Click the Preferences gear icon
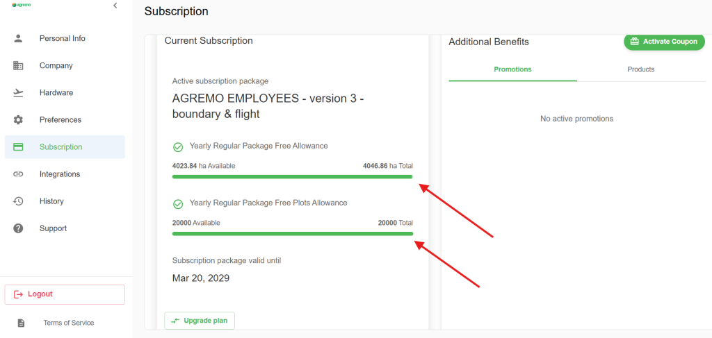The height and width of the screenshot is (338, 712). coord(19,119)
